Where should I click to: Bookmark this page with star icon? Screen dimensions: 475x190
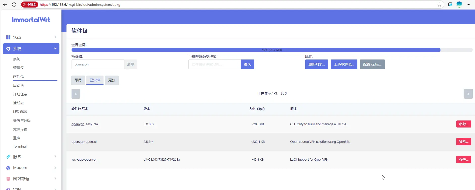tap(439, 5)
